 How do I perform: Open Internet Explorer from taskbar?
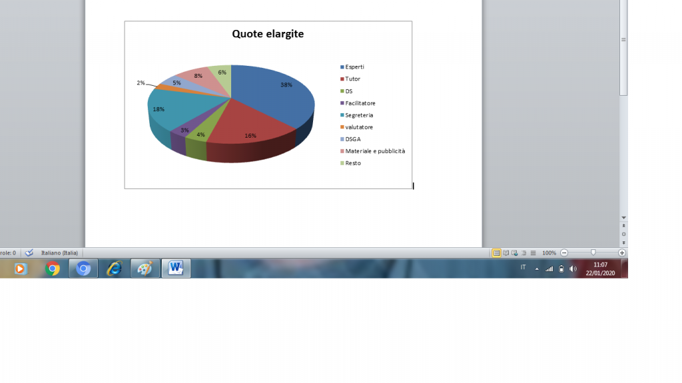tap(115, 269)
